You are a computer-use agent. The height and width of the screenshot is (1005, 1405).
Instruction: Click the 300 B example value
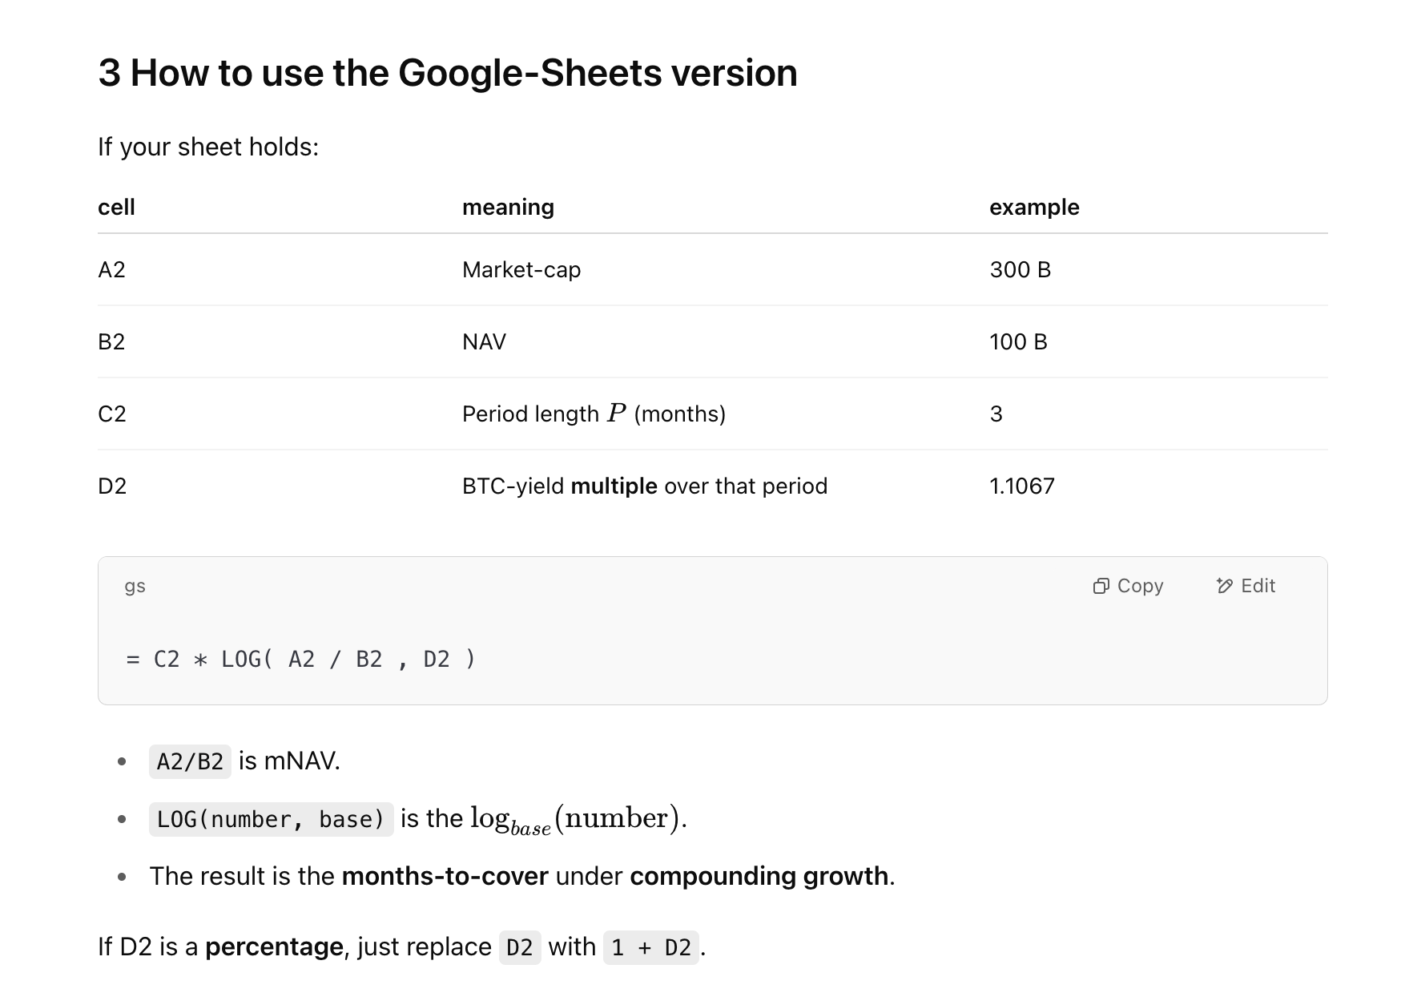pyautogui.click(x=1020, y=269)
